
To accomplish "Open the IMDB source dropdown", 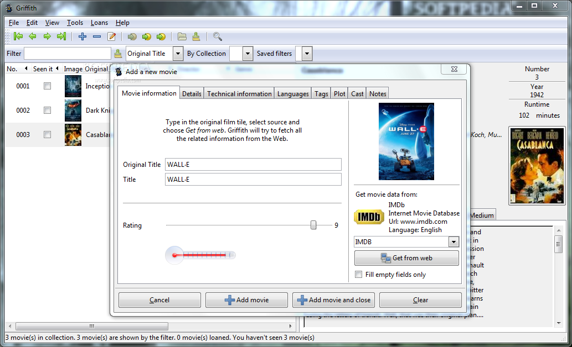I will 454,242.
